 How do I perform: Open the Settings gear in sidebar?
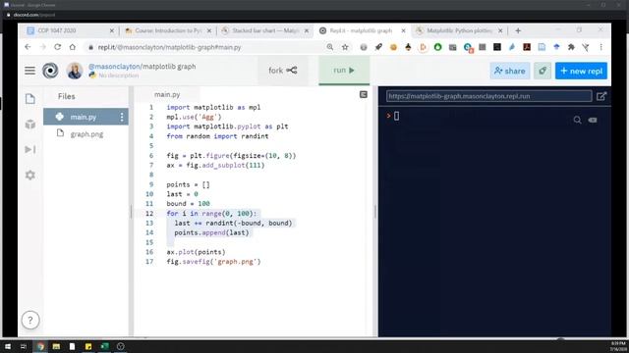tap(30, 175)
